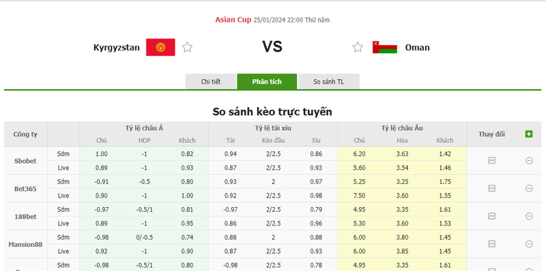
Task: Click the Công ty column header
Action: coord(25,134)
